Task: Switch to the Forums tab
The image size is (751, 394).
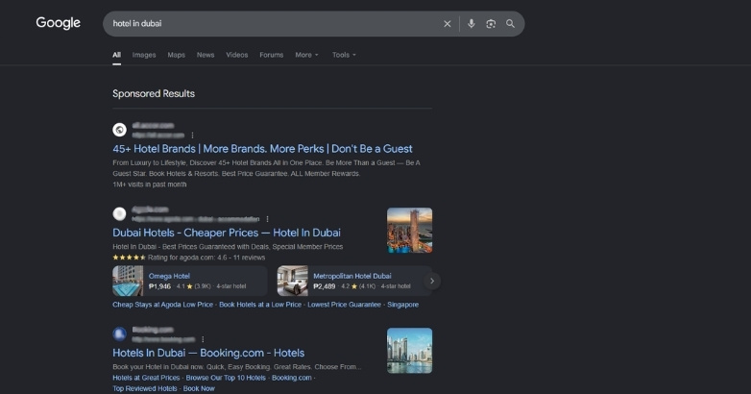Action: tap(272, 55)
